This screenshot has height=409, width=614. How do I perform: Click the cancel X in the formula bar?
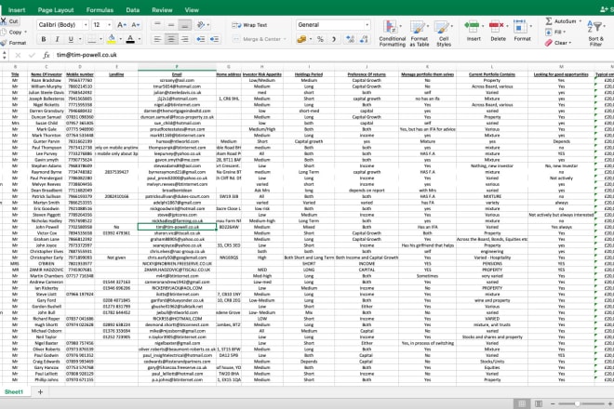click(x=18, y=55)
